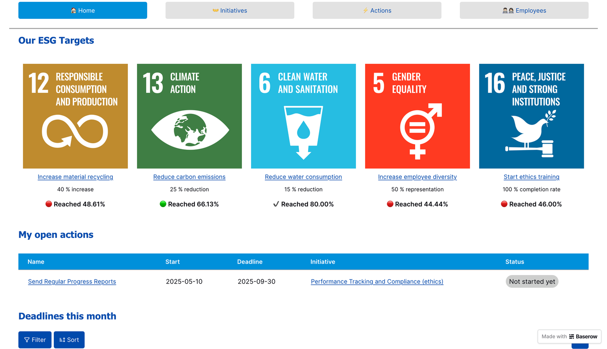The image size is (607, 349).
Task: Click the red status dot beside Reached 44.44%
Action: pyautogui.click(x=390, y=204)
